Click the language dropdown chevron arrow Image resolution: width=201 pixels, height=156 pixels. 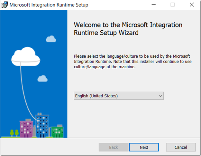click(x=160, y=96)
